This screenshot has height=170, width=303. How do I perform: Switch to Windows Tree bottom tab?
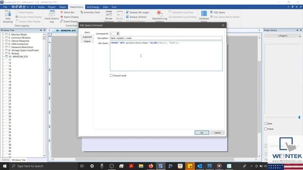[18, 160]
